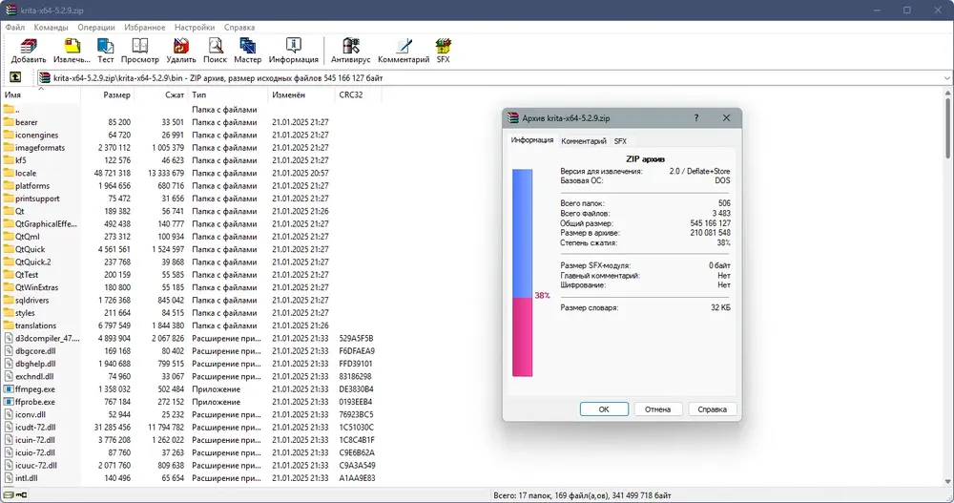Screen dimensions: 954x503
Task: Click the Отмена button
Action: coord(657,409)
